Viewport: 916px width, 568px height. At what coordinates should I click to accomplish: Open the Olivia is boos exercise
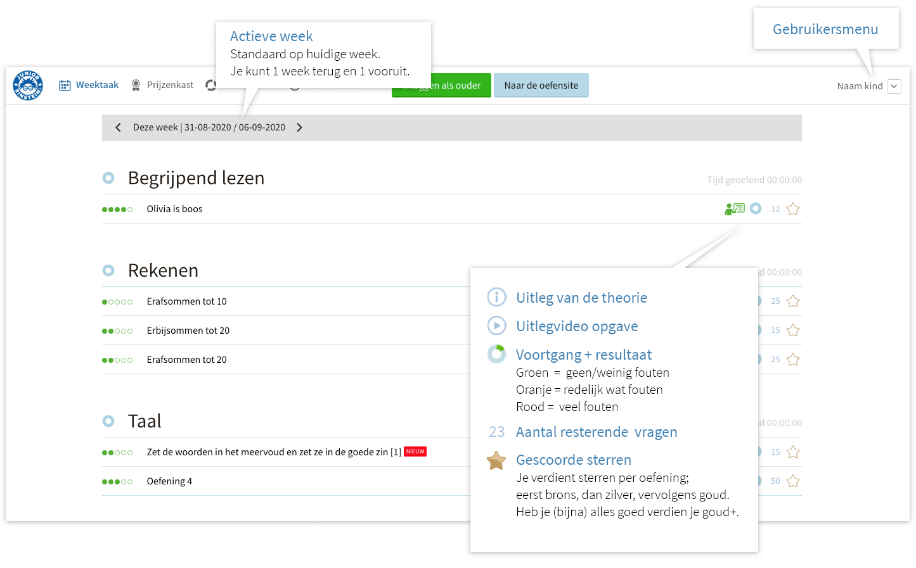(174, 209)
